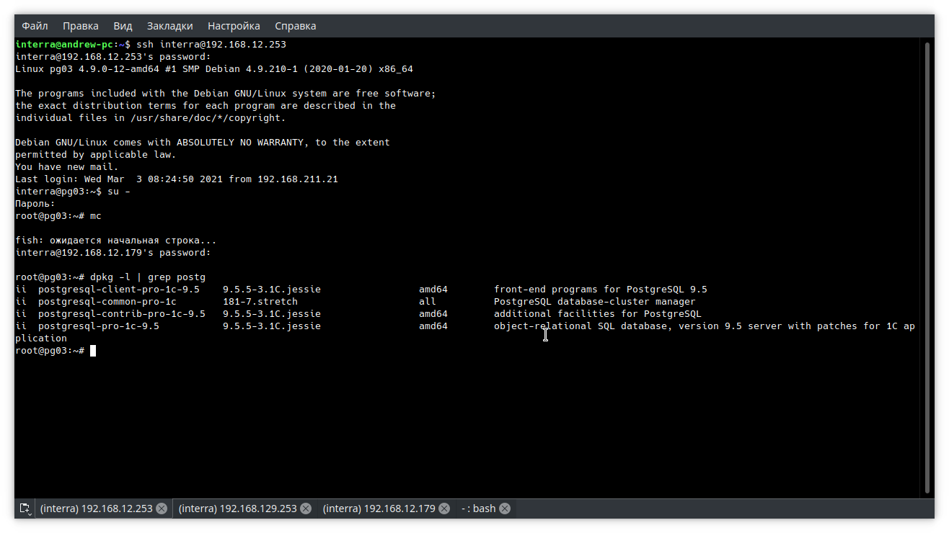This screenshot has height=533, width=949.
Task: Click the postgresql-contrib-pro-1c-9.5 package name
Action: [x=122, y=314]
